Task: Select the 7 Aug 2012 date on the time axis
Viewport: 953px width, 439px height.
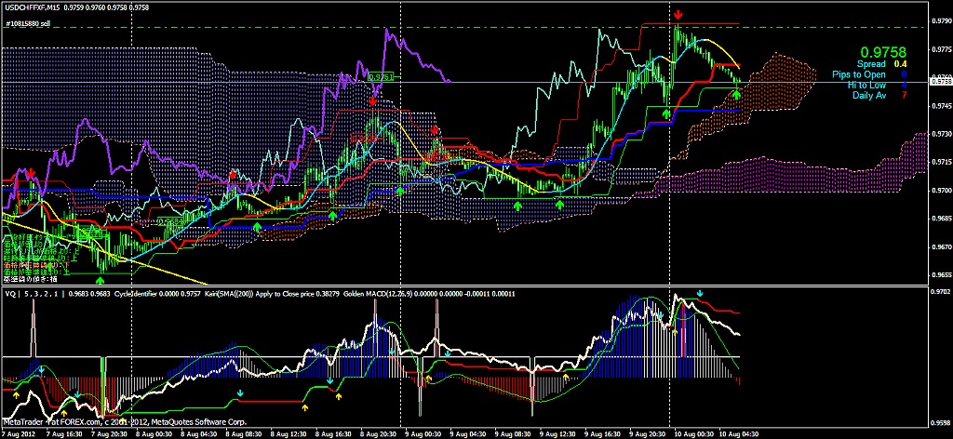Action: 20,433
